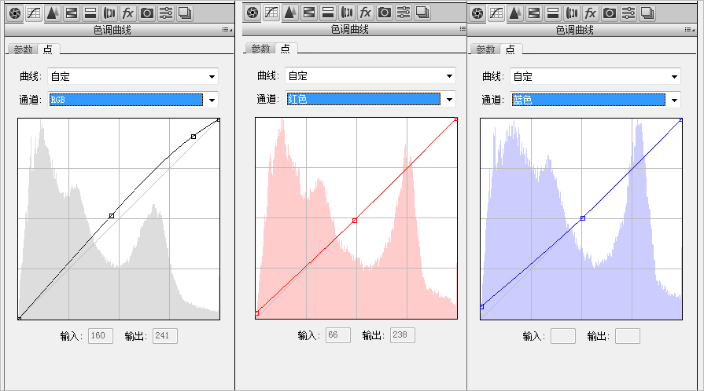Open Lens Corrections icon in RGB channel panel
This screenshot has height=391, width=704.
coord(109,13)
